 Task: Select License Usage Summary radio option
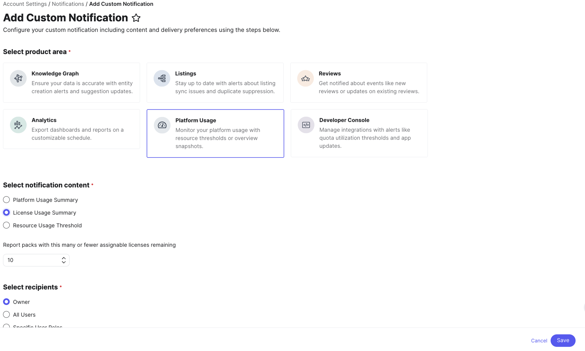point(6,213)
